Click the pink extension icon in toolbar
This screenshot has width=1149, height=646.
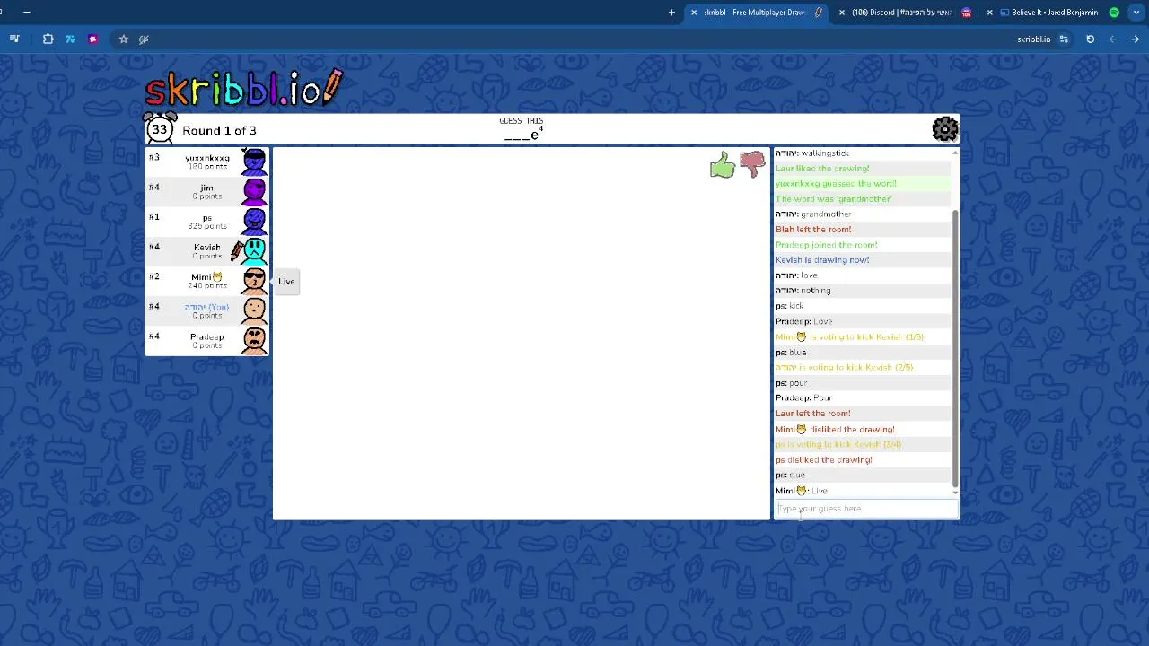(92, 39)
